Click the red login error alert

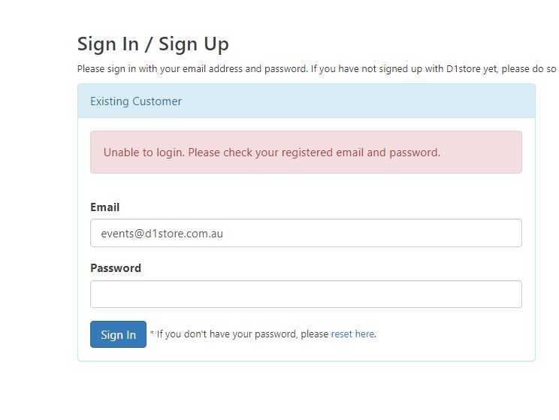(x=306, y=153)
